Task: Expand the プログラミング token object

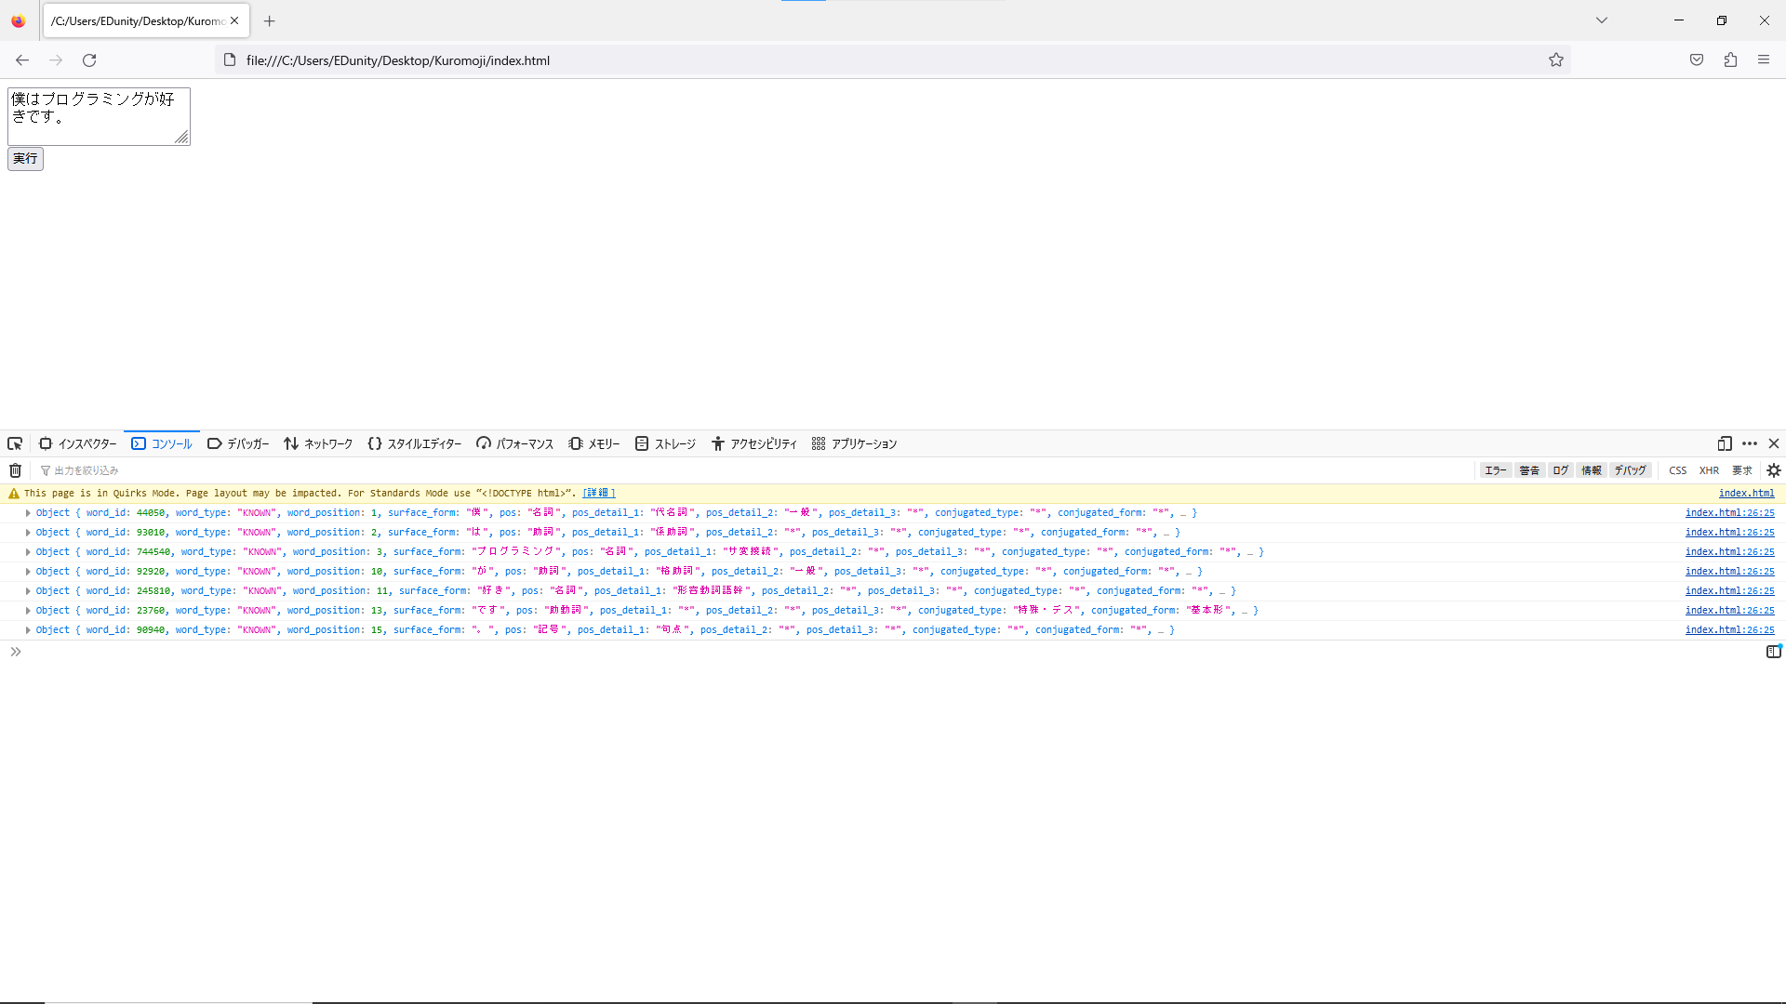Action: 27,551
